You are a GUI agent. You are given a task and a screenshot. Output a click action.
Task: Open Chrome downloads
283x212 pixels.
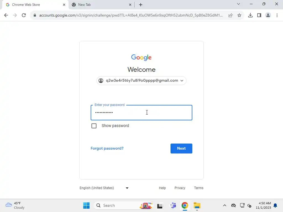(250, 15)
